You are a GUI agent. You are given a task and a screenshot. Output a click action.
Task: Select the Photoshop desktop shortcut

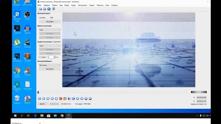coord(17,58)
